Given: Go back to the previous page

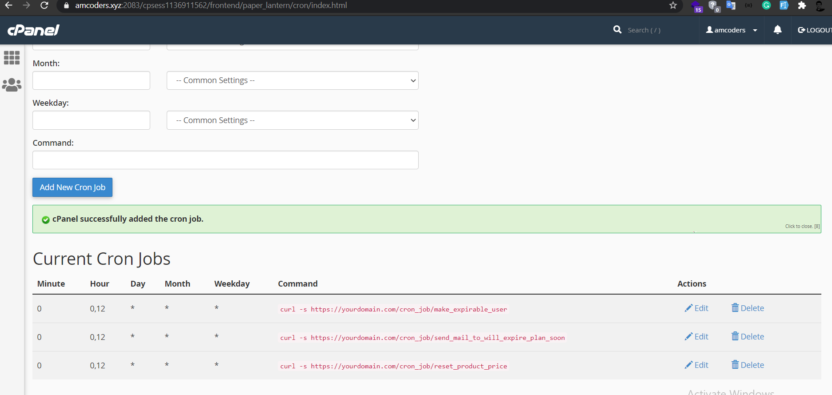Looking at the screenshot, I should point(8,5).
